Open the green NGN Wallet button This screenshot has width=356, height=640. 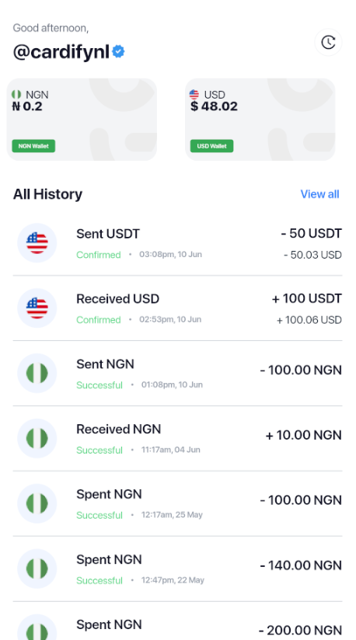[33, 146]
